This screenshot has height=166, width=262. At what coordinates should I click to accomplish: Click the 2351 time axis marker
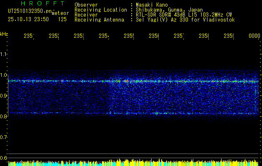pyautogui.click(x=29, y=36)
